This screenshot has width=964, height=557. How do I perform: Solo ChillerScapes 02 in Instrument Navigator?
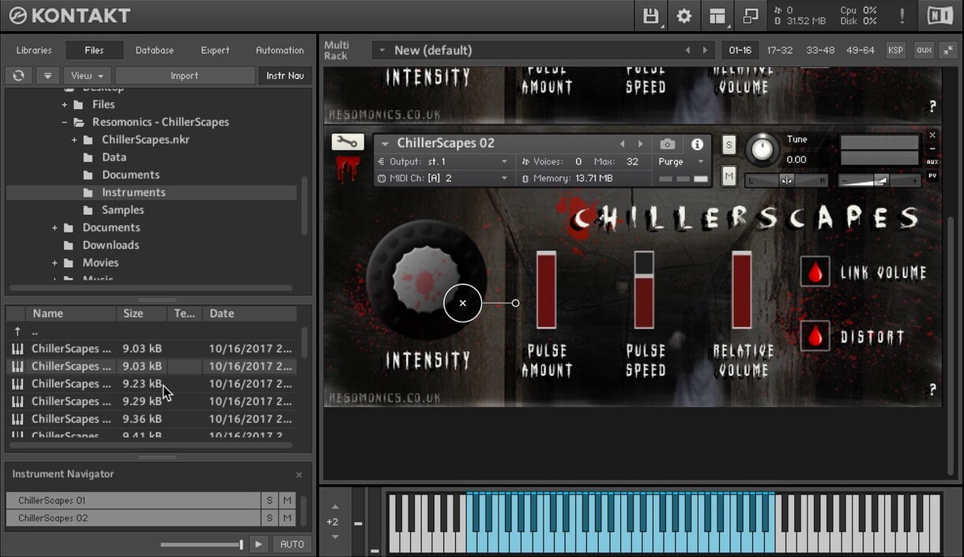269,518
